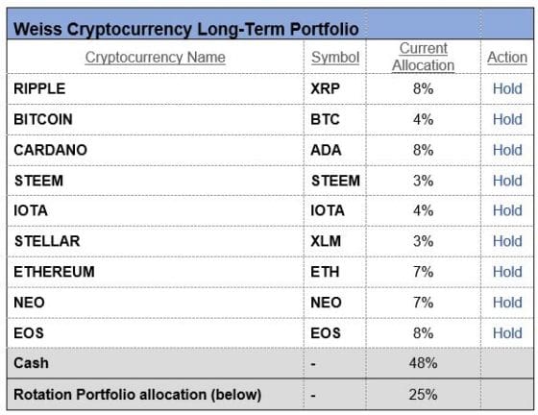Viewport: 538px width, 415px height.
Task: Select the Hold action for RIPPLE
Action: pyautogui.click(x=507, y=88)
